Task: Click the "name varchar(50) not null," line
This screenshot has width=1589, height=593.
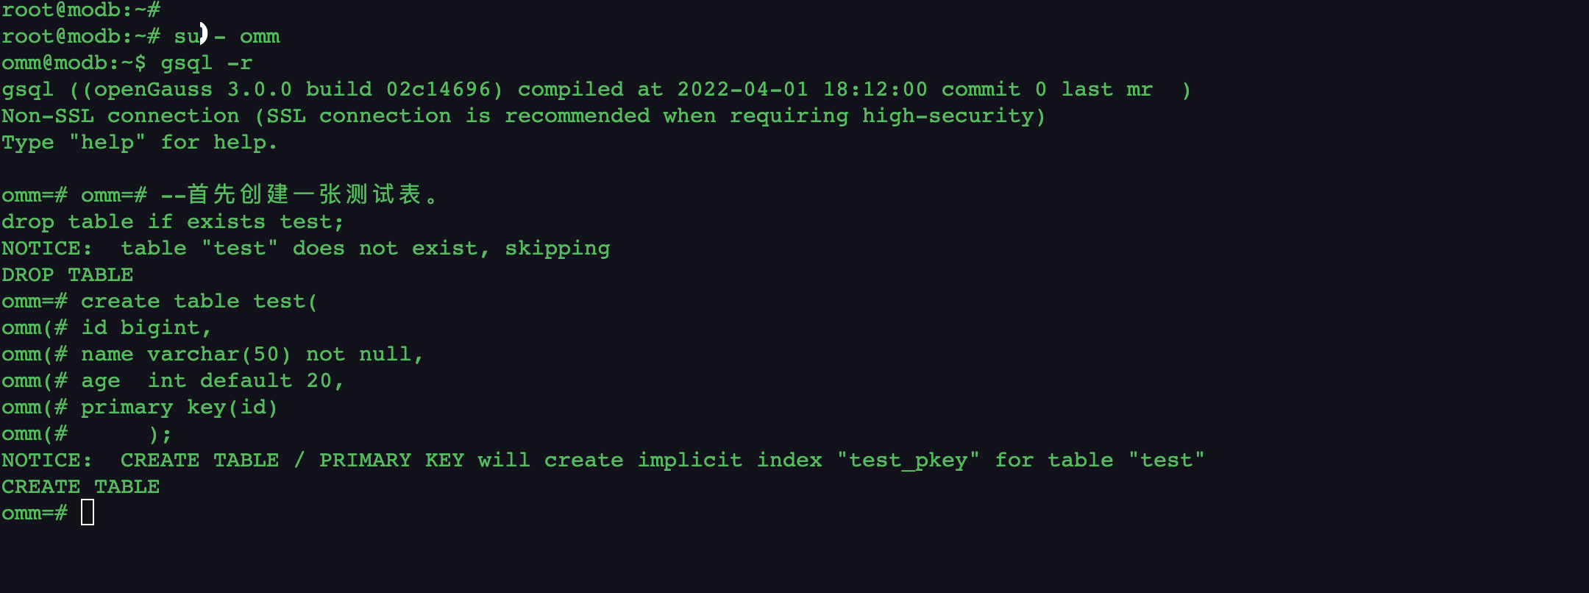Action: (252, 354)
